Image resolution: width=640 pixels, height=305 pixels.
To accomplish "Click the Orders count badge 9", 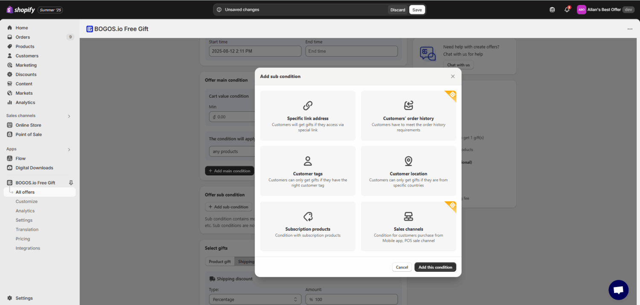I will coord(70,37).
